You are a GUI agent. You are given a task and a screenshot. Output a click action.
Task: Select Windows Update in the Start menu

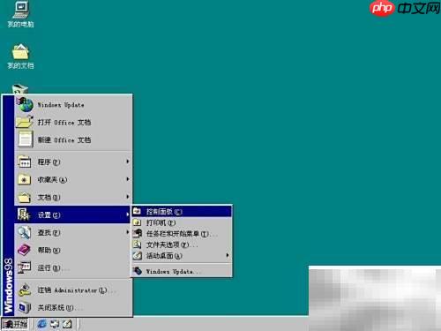click(73, 105)
